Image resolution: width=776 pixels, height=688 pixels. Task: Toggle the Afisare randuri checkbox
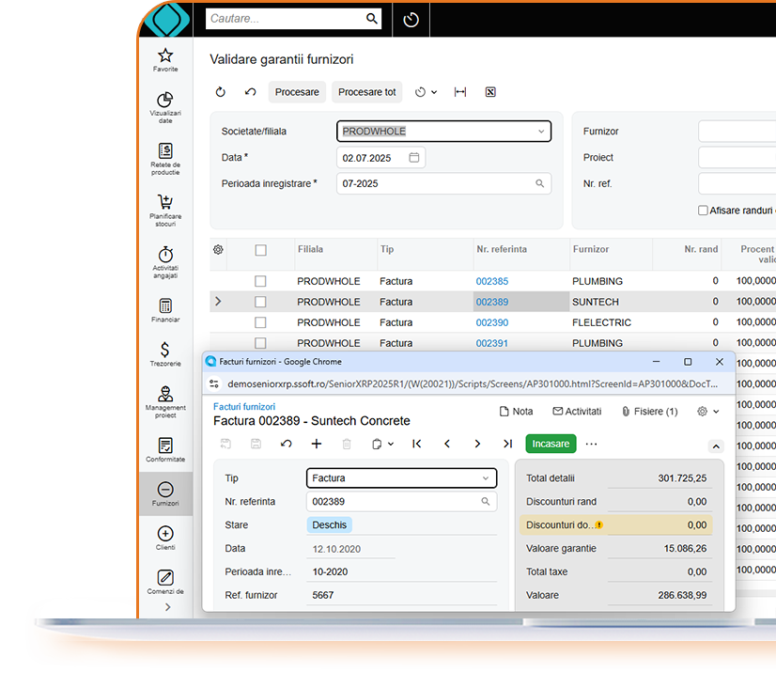(x=703, y=211)
